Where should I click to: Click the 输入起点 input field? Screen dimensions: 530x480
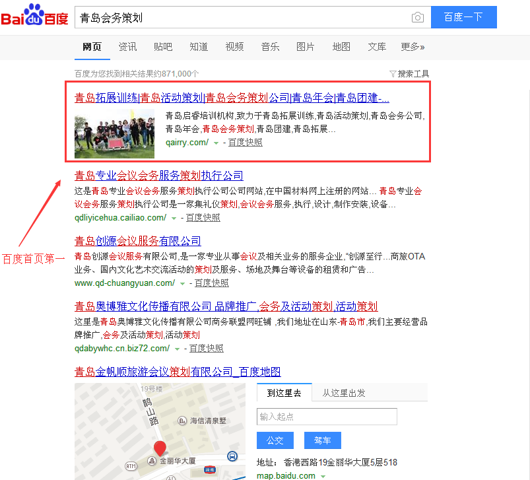pyautogui.click(x=327, y=416)
